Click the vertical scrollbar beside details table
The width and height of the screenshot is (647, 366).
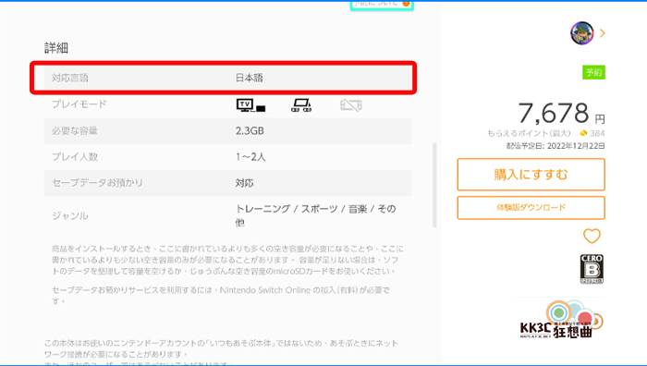pyautogui.click(x=434, y=185)
